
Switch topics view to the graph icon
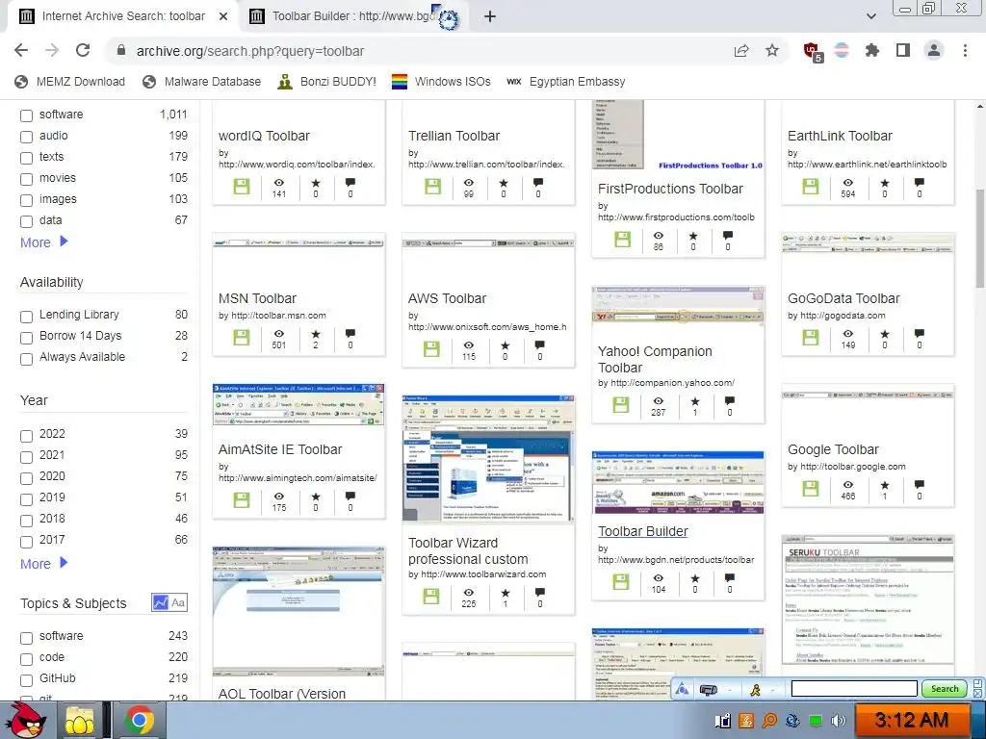click(161, 602)
